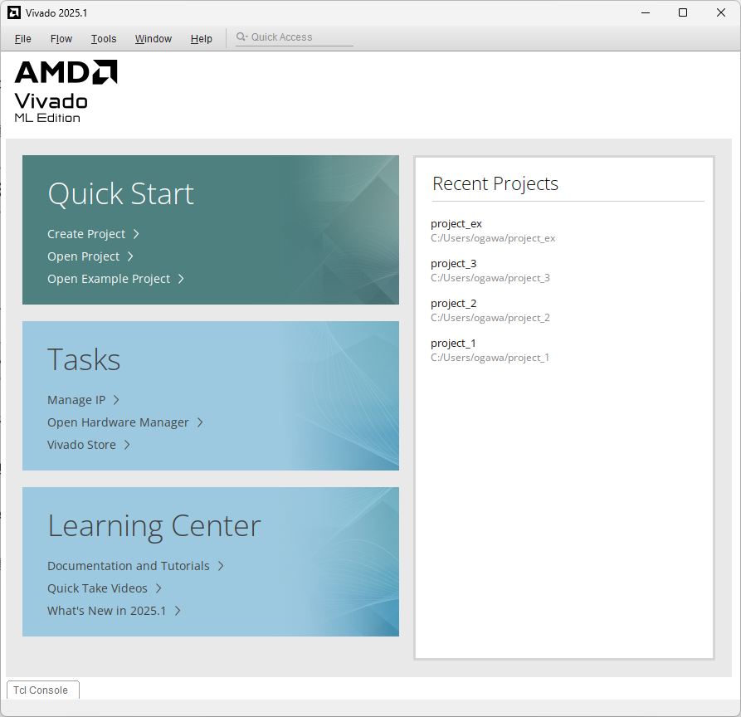Click the arrow beside Open Example Project

tap(181, 279)
